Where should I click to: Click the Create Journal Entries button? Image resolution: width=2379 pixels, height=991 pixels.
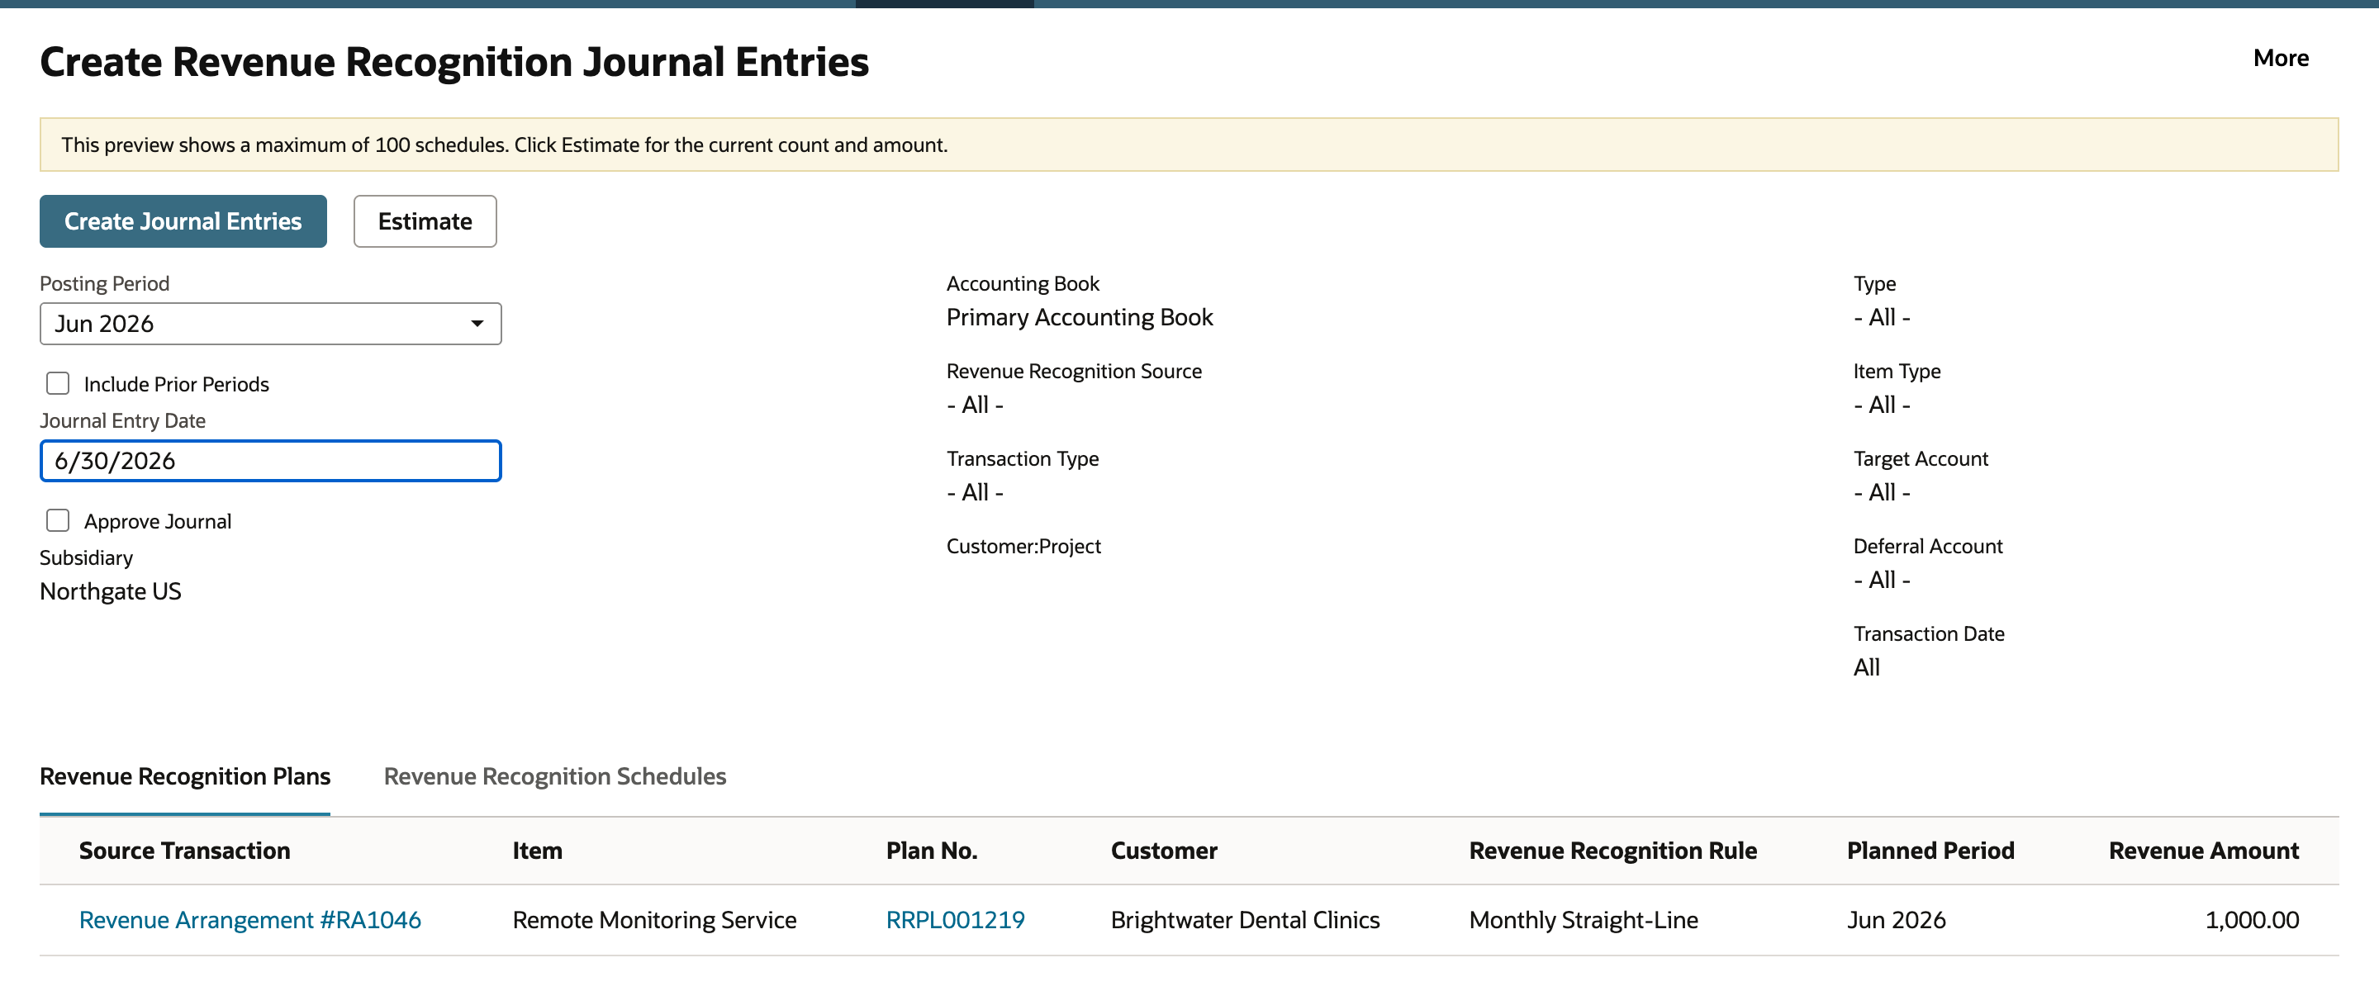point(183,221)
